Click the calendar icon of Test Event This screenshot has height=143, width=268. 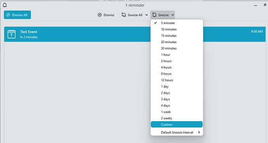(11, 34)
